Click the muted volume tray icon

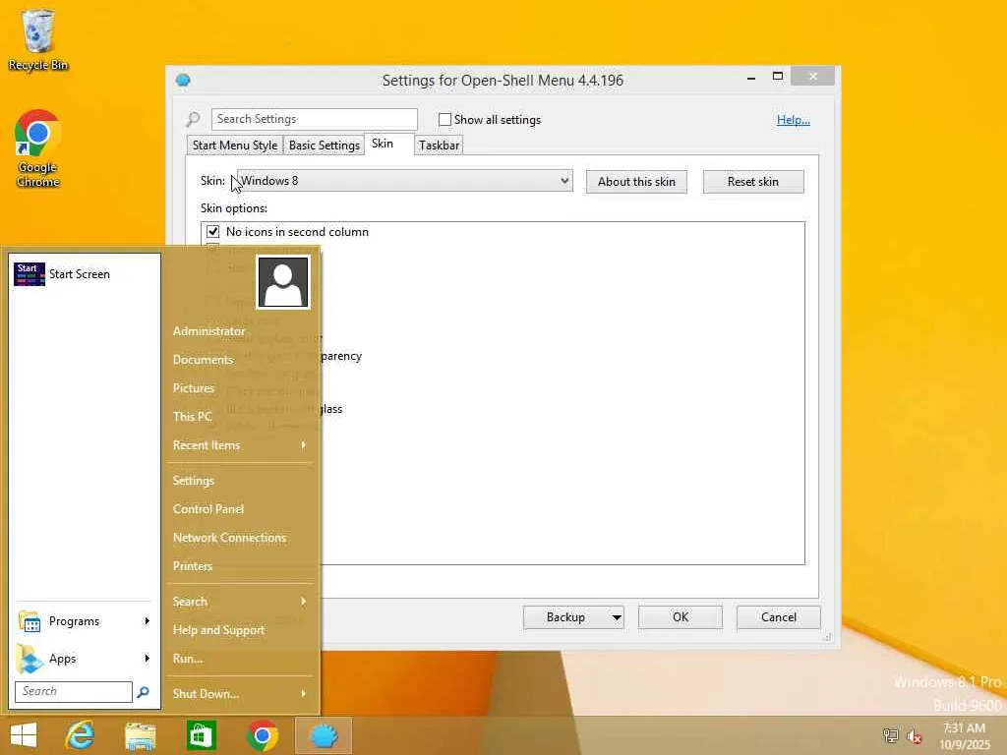coord(914,736)
